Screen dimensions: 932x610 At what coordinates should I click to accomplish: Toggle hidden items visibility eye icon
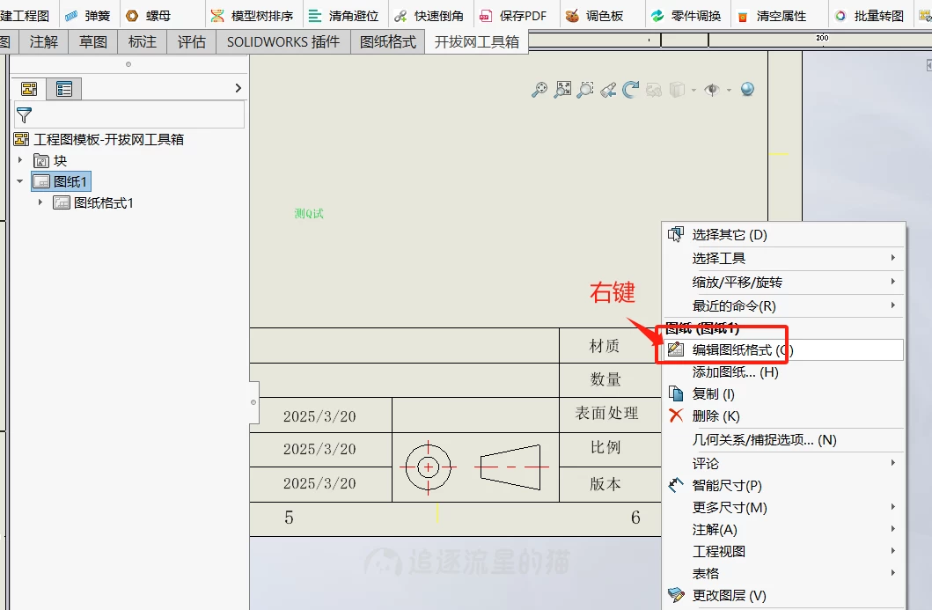[x=713, y=90]
